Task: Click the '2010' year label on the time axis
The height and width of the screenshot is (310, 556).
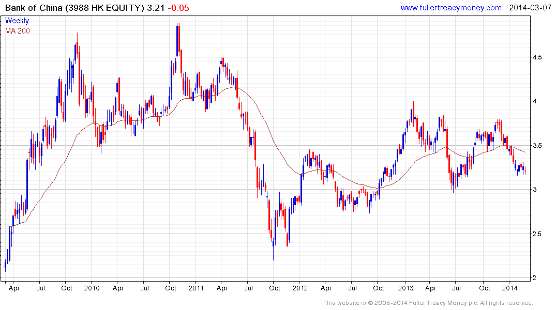Action: tap(92, 288)
